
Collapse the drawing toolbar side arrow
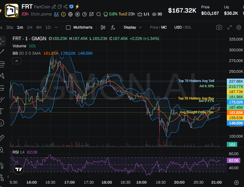8,177
